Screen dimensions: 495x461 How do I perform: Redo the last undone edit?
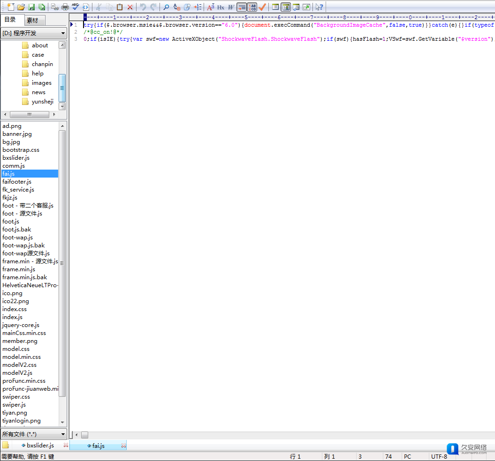click(x=153, y=7)
